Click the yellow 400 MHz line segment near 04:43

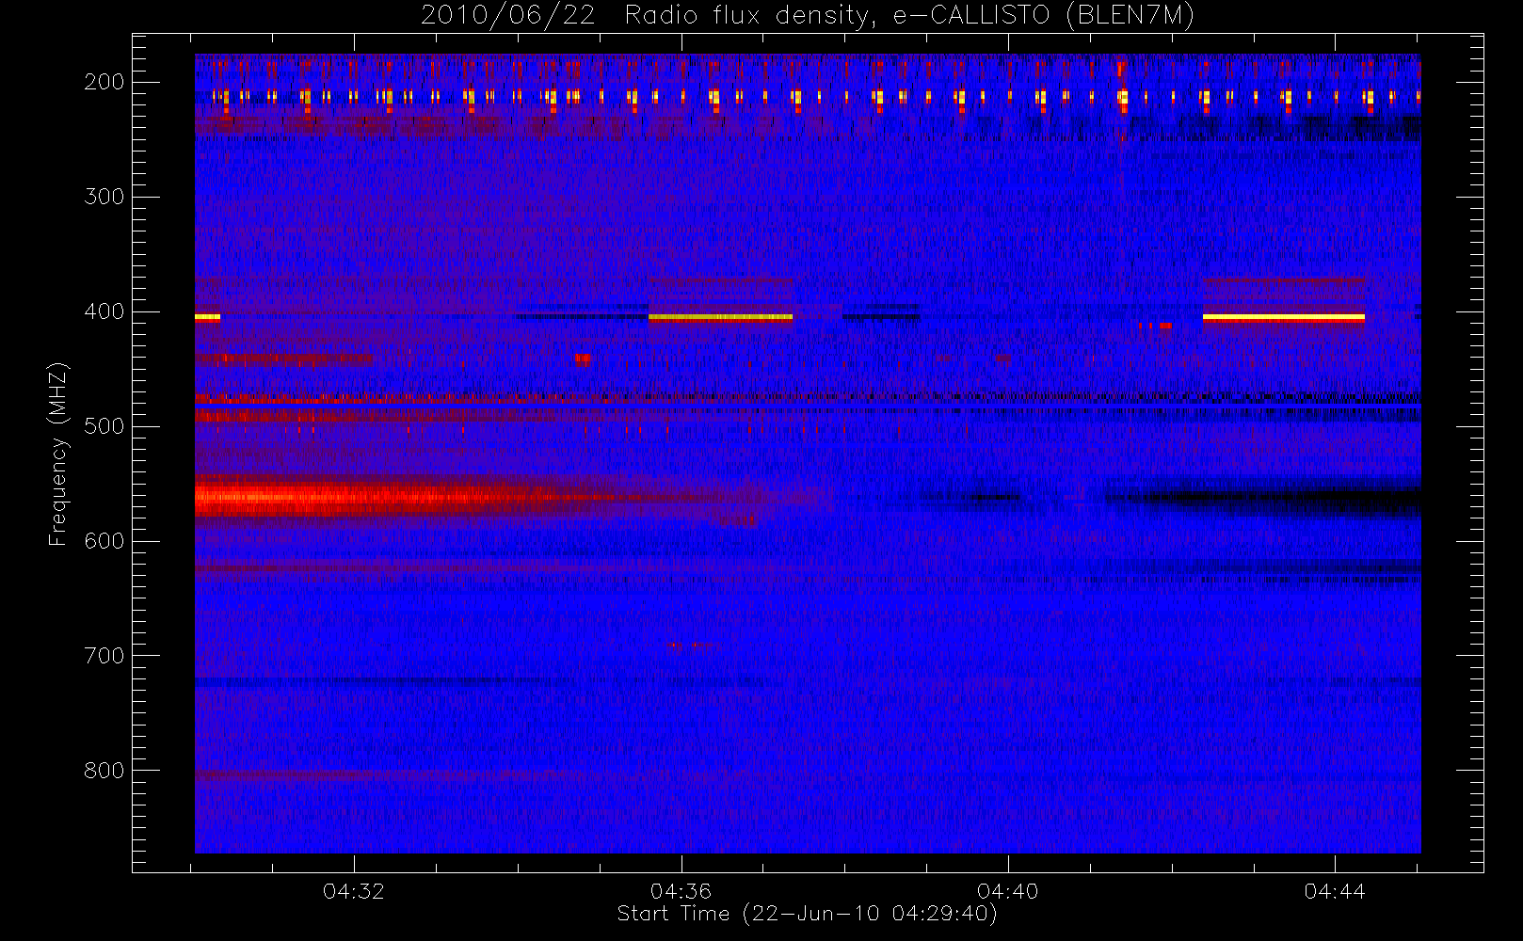pyautogui.click(x=1284, y=318)
